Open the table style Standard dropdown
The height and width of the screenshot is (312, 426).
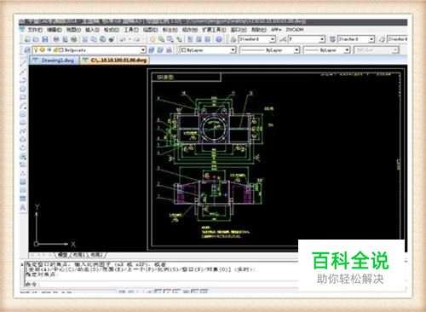(371, 39)
